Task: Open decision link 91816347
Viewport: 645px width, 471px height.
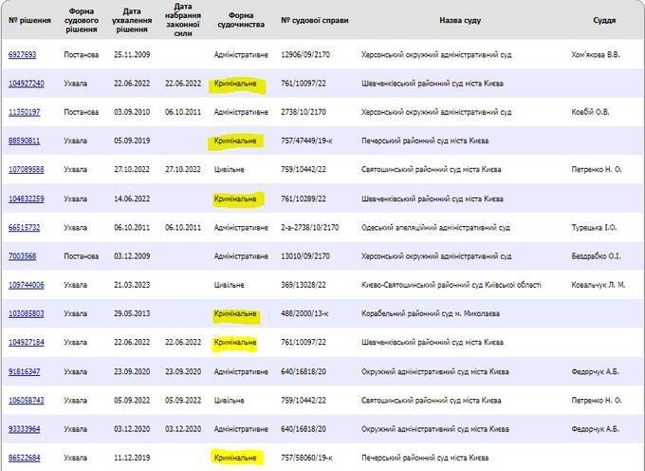Action: (x=25, y=372)
